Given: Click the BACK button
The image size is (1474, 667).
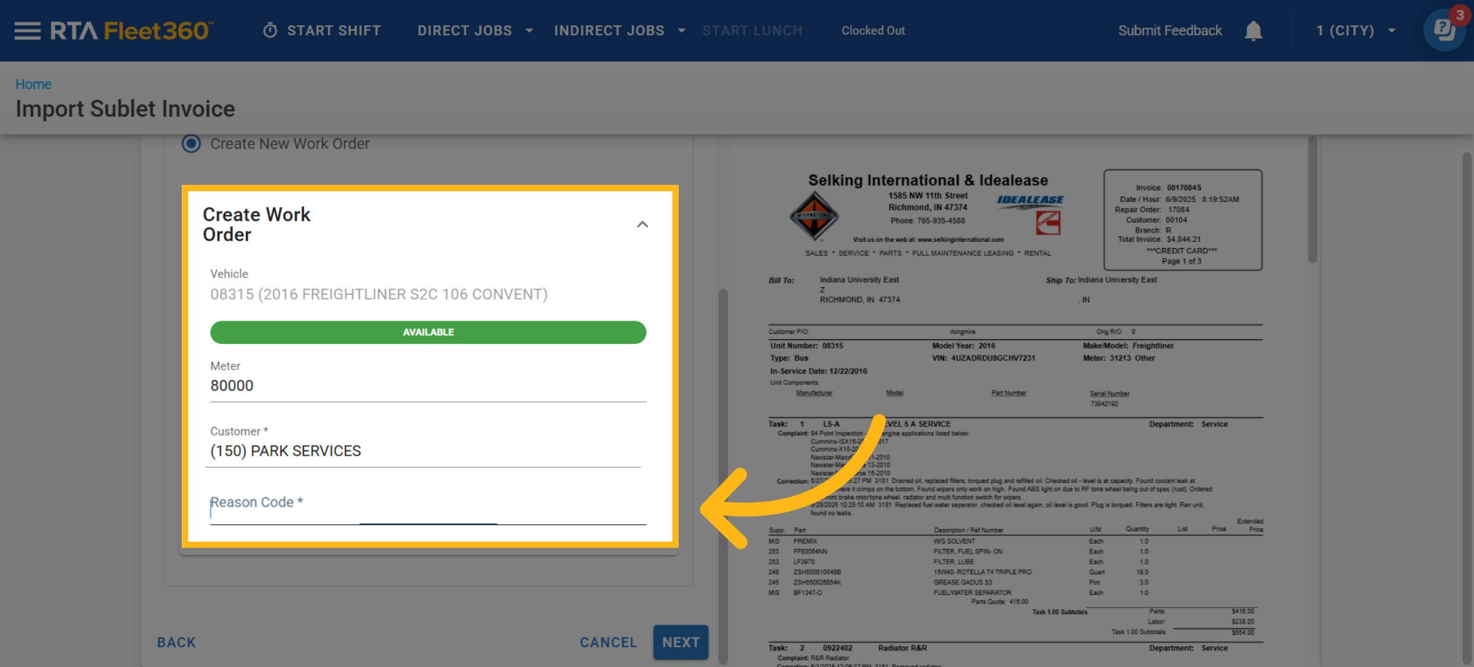Looking at the screenshot, I should click(176, 642).
